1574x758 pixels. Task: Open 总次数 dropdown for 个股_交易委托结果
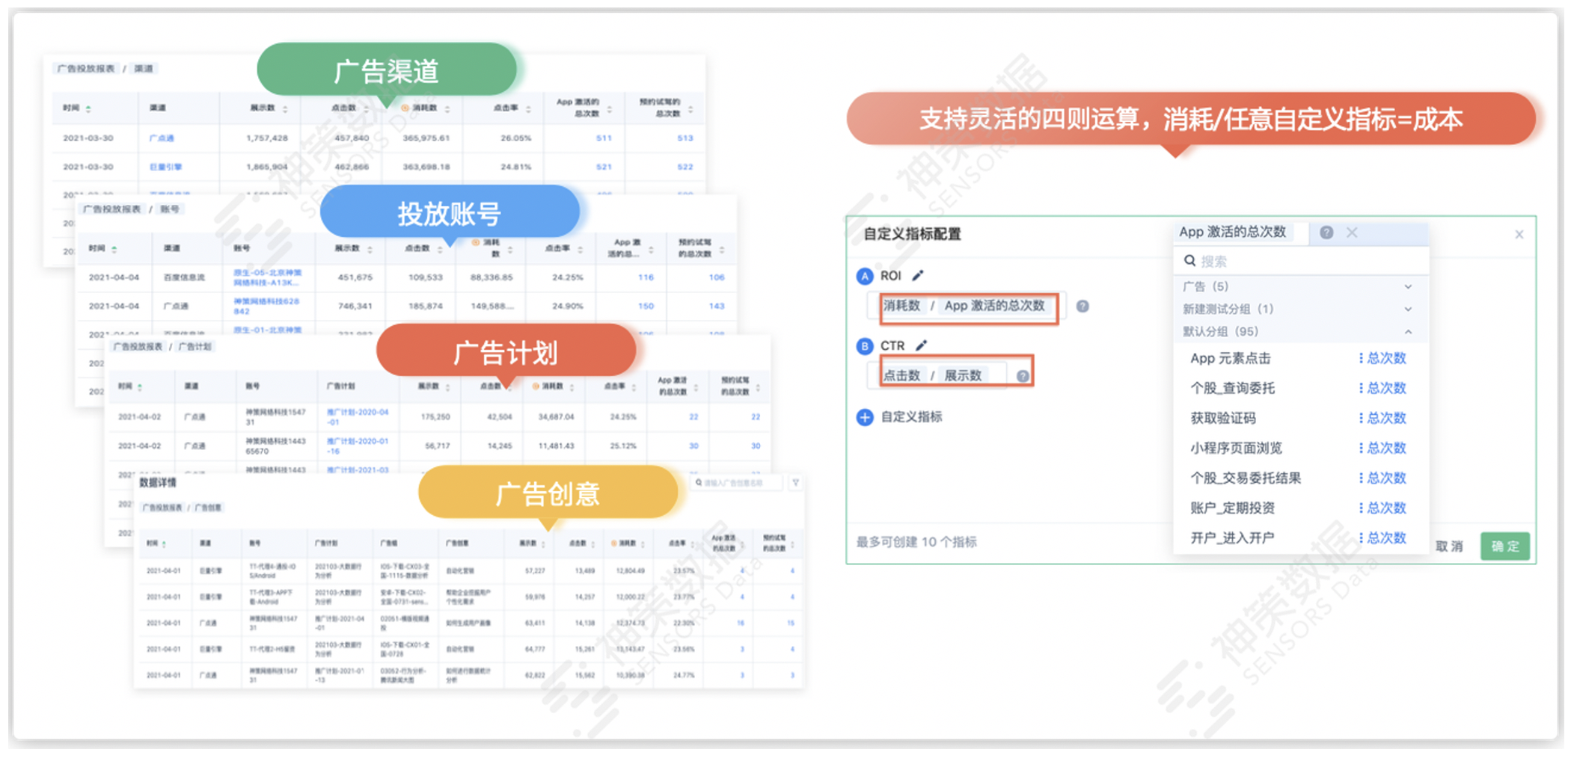click(x=1382, y=478)
